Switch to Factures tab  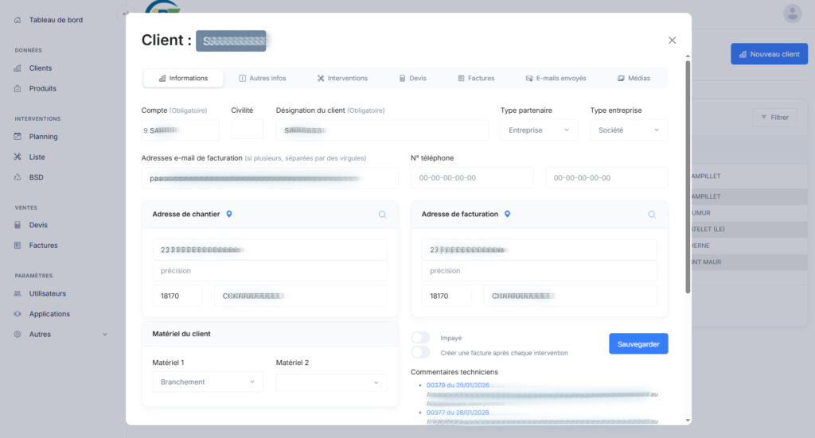[476, 79]
